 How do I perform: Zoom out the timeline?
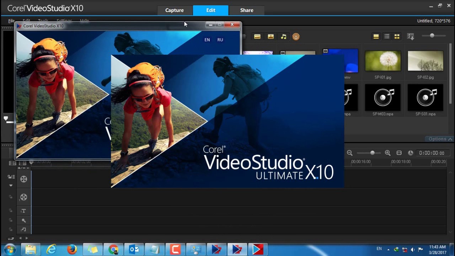point(349,153)
